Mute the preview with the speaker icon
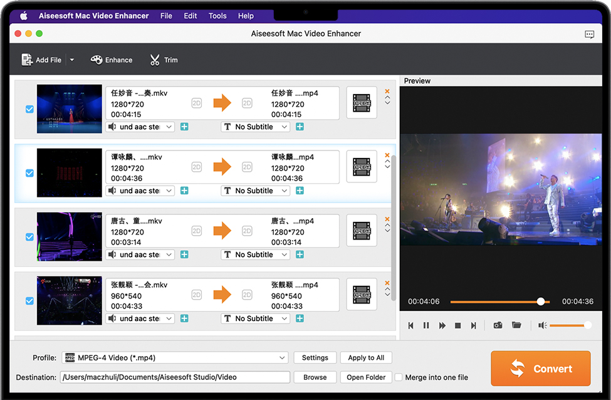The height and width of the screenshot is (400, 611). pyautogui.click(x=542, y=325)
